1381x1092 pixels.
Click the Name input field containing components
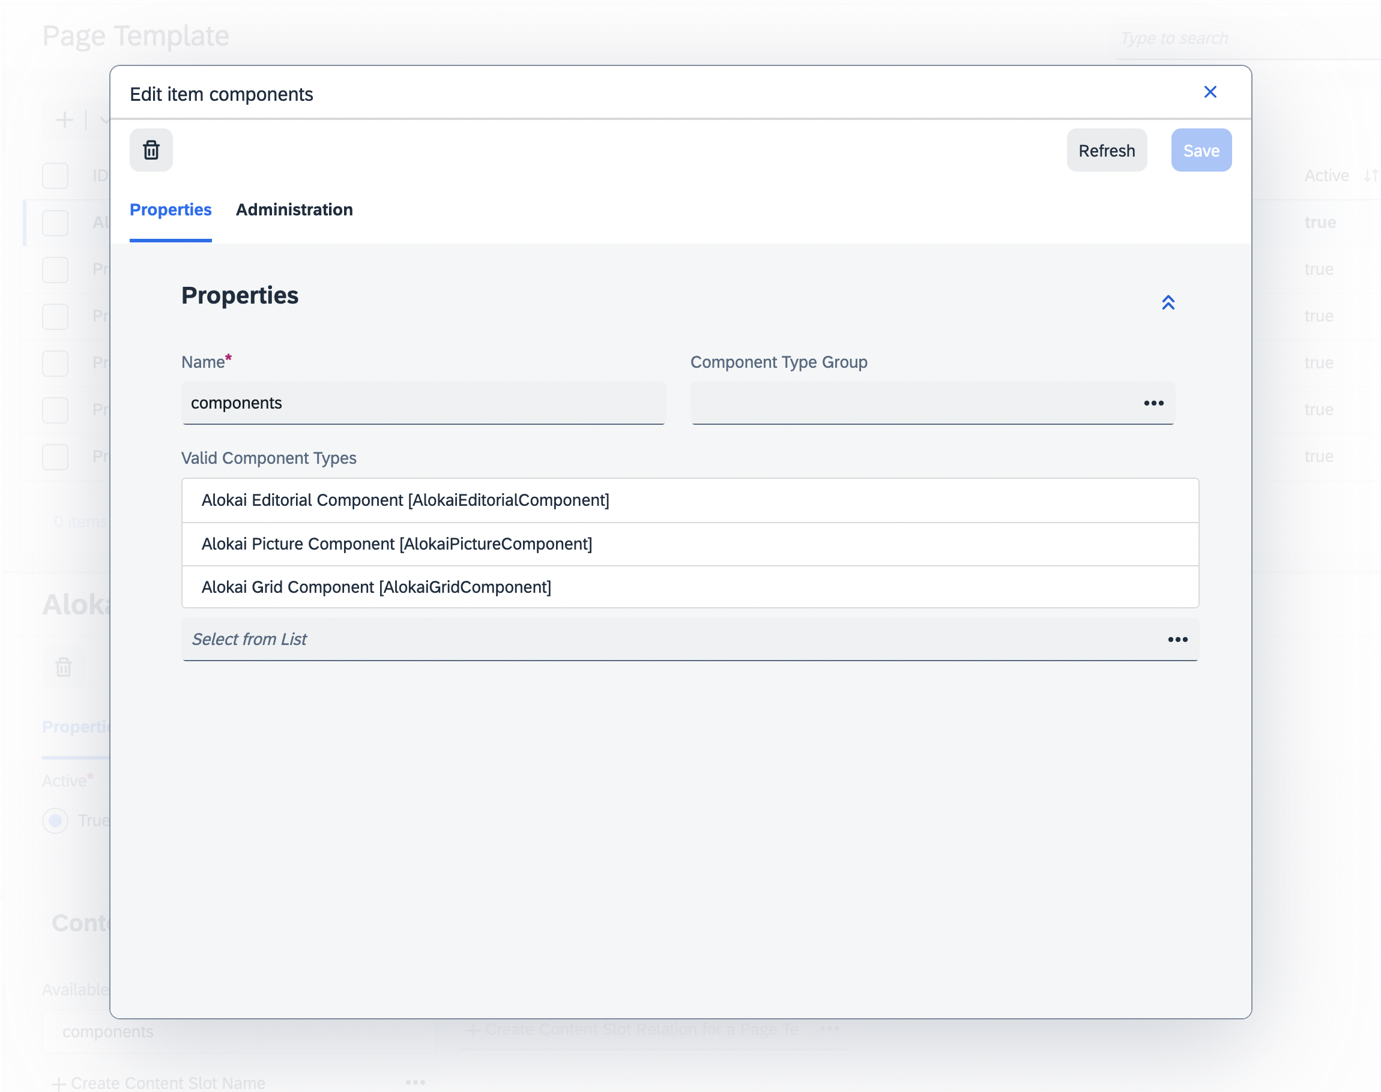tap(423, 403)
